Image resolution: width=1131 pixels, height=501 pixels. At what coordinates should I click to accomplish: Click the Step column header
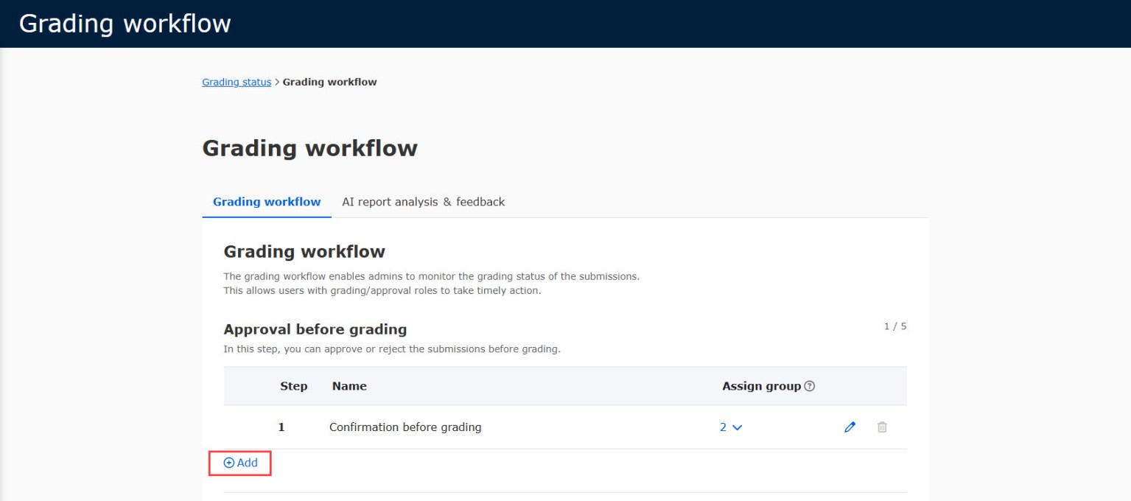click(x=294, y=386)
